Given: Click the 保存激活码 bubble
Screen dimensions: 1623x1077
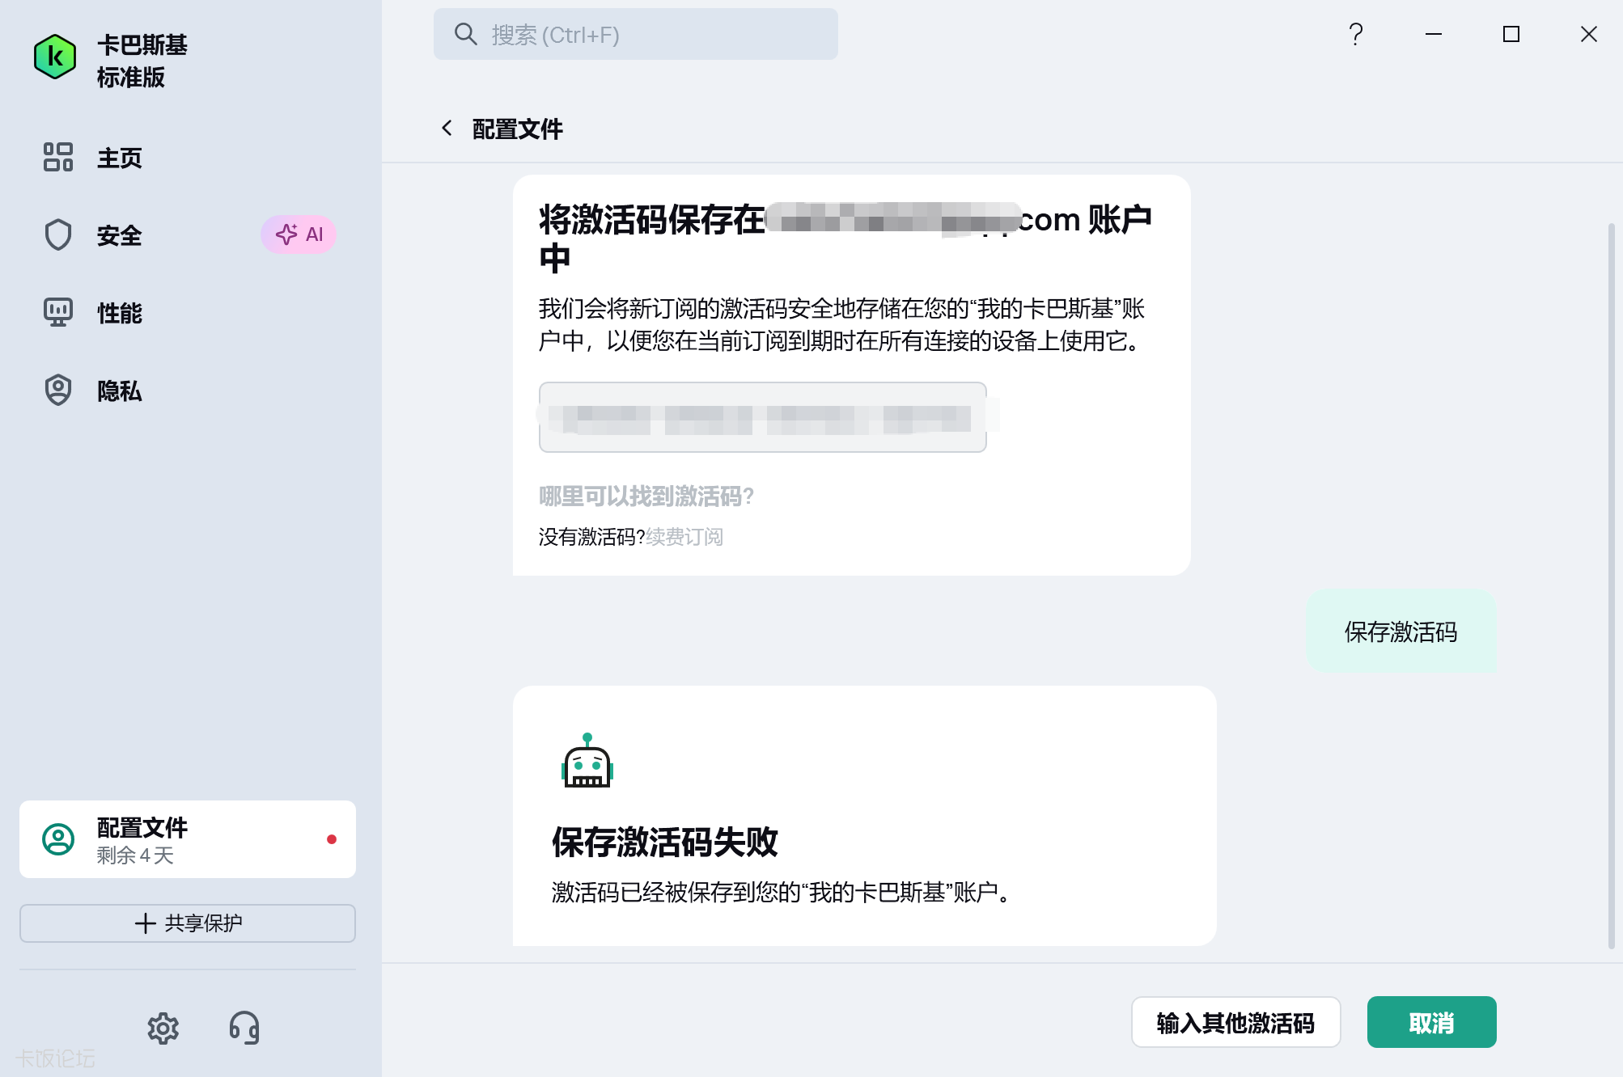Looking at the screenshot, I should click(x=1401, y=631).
